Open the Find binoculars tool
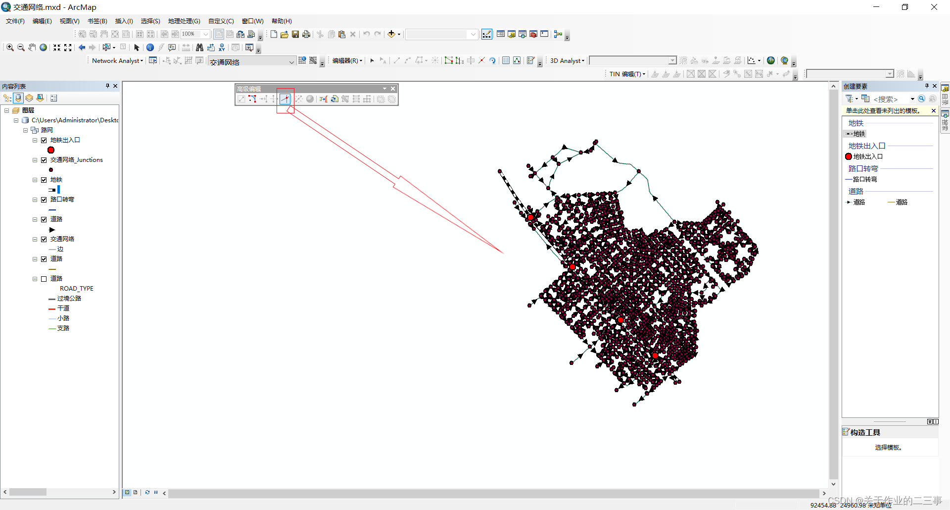This screenshot has height=510, width=950. [200, 48]
